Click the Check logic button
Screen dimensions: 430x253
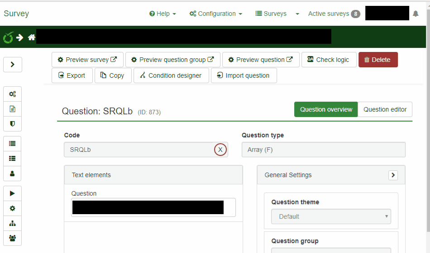click(328, 60)
